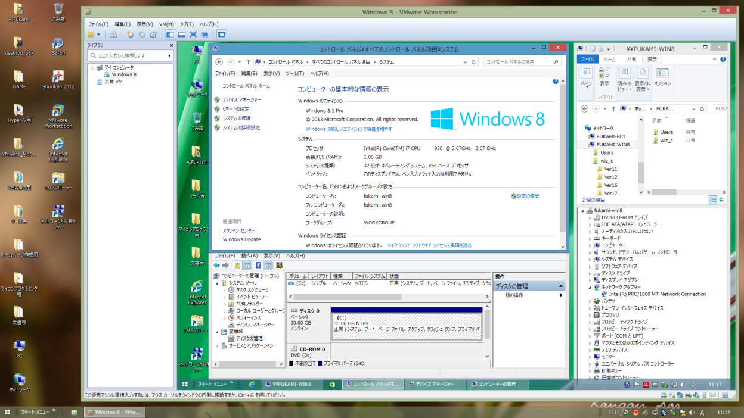This screenshot has width=744, height=418.
Task: Open デバイス マネージャー link in System panel
Action: (x=241, y=100)
